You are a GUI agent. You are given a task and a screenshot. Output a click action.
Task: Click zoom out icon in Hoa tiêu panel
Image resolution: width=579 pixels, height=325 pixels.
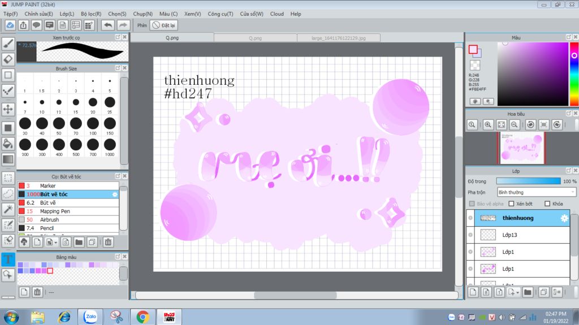[514, 124]
